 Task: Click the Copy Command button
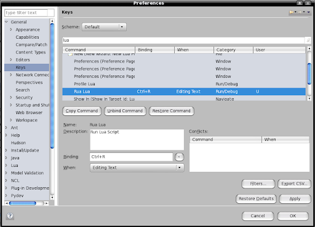point(82,111)
